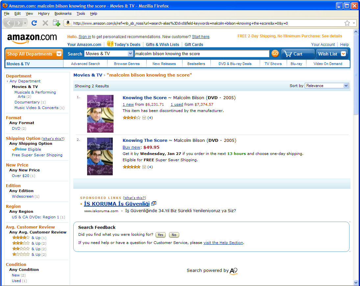Screen dimensions: 360x286
Task: Go back with the Firefox back arrow
Action: (x=9, y=23)
